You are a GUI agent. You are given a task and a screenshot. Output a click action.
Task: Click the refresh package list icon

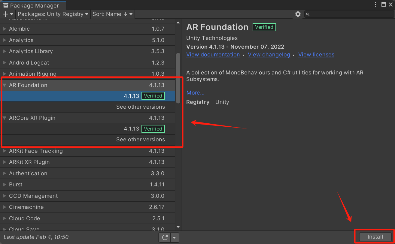coord(165,237)
